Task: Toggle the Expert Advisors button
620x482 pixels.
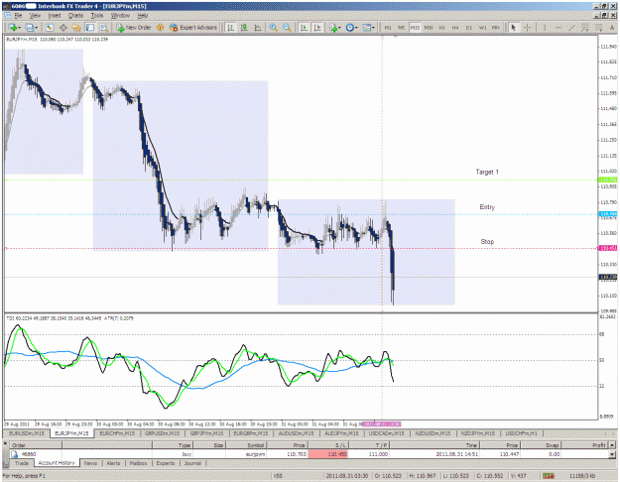Action: [x=193, y=28]
